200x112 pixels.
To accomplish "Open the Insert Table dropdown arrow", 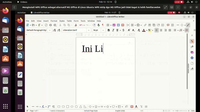I will 111,25.
